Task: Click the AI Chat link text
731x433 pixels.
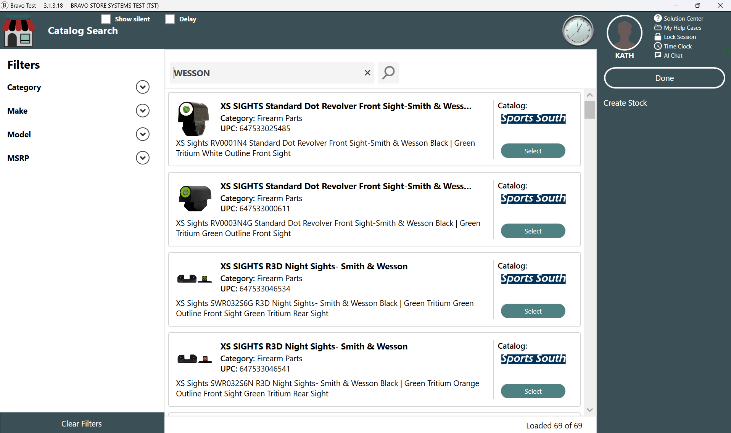Action: click(x=673, y=55)
